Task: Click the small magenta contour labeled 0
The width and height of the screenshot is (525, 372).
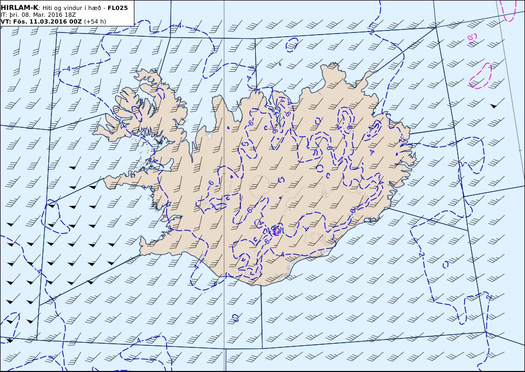Action: (471, 39)
